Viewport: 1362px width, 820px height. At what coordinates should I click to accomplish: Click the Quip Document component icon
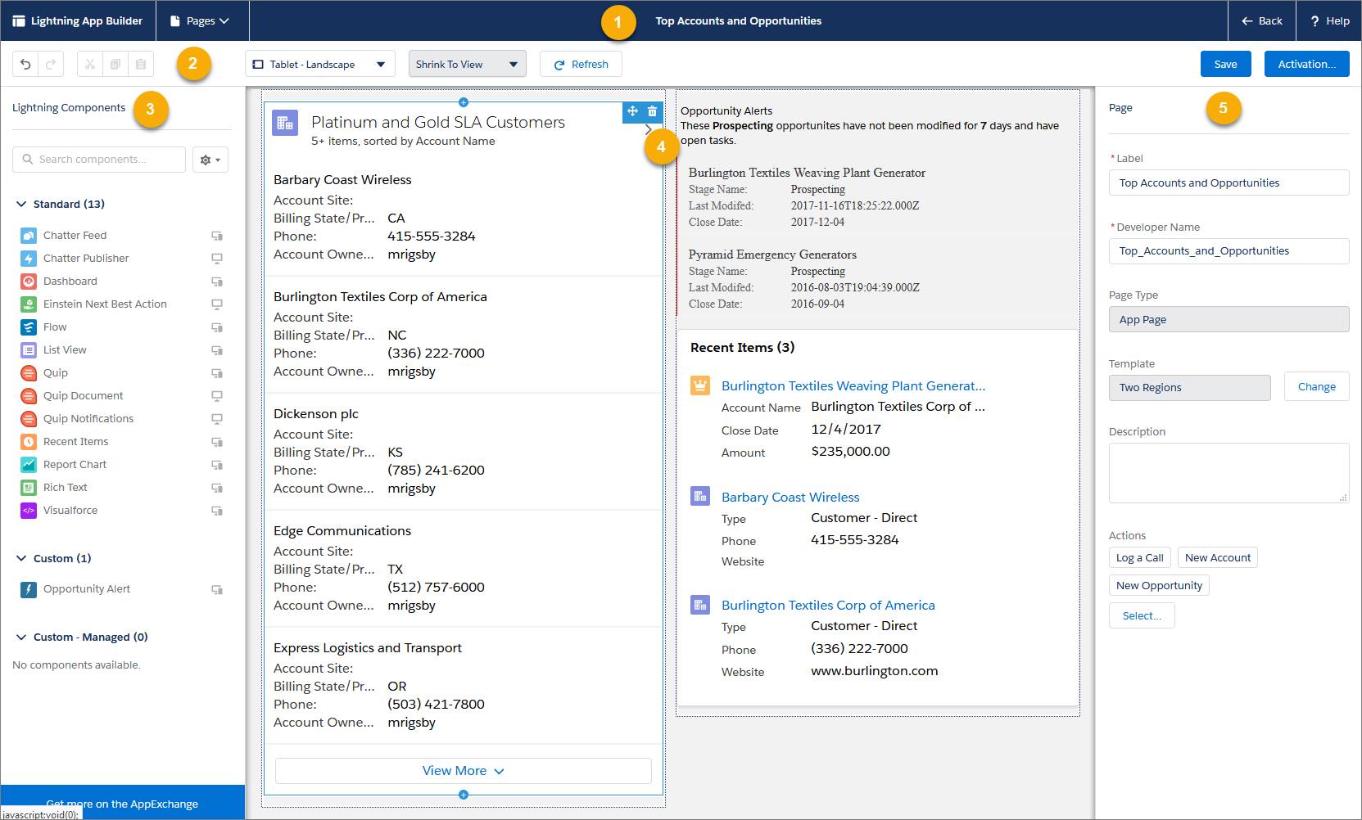click(29, 396)
